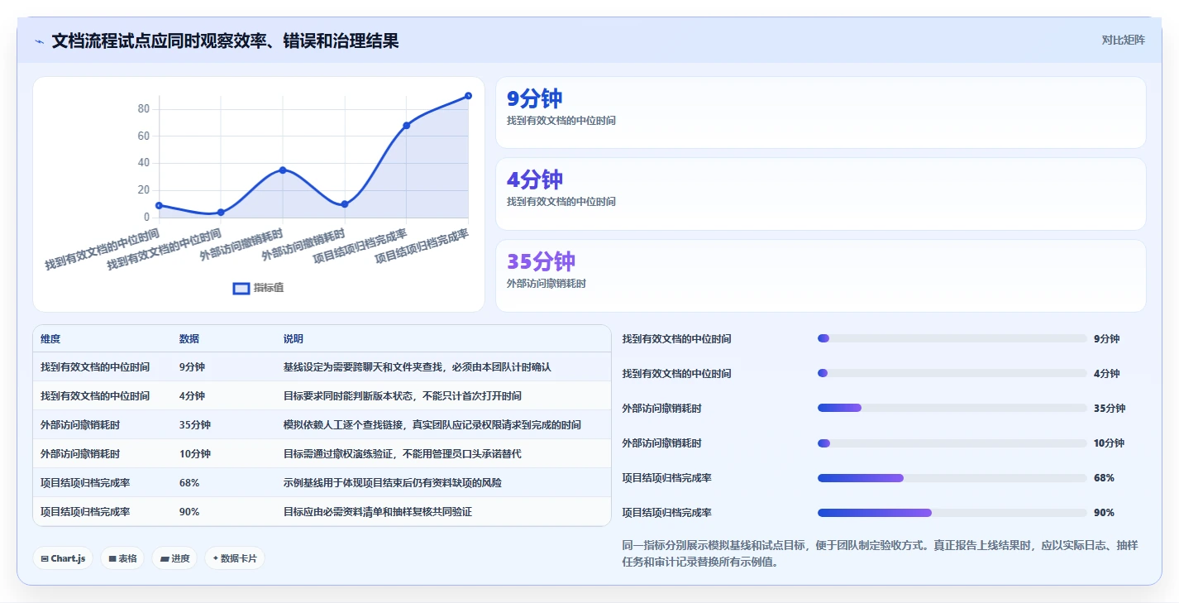Click the 40 label on the chart y-axis
The width and height of the screenshot is (1179, 603).
coord(143,163)
